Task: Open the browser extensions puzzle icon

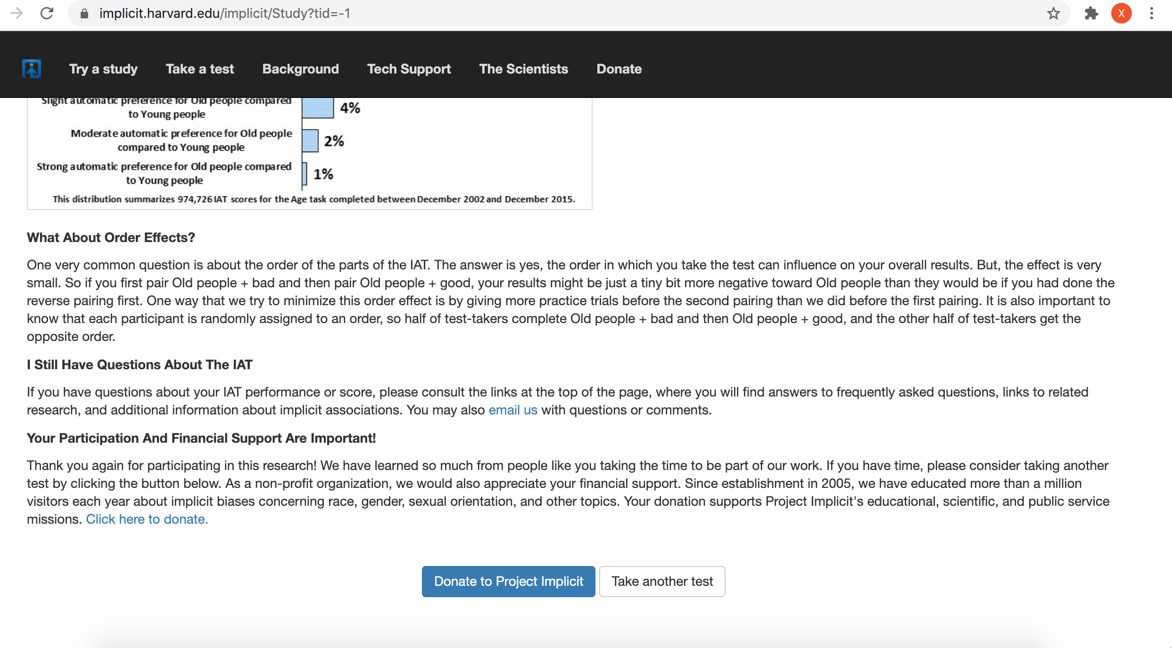Action: [x=1091, y=13]
